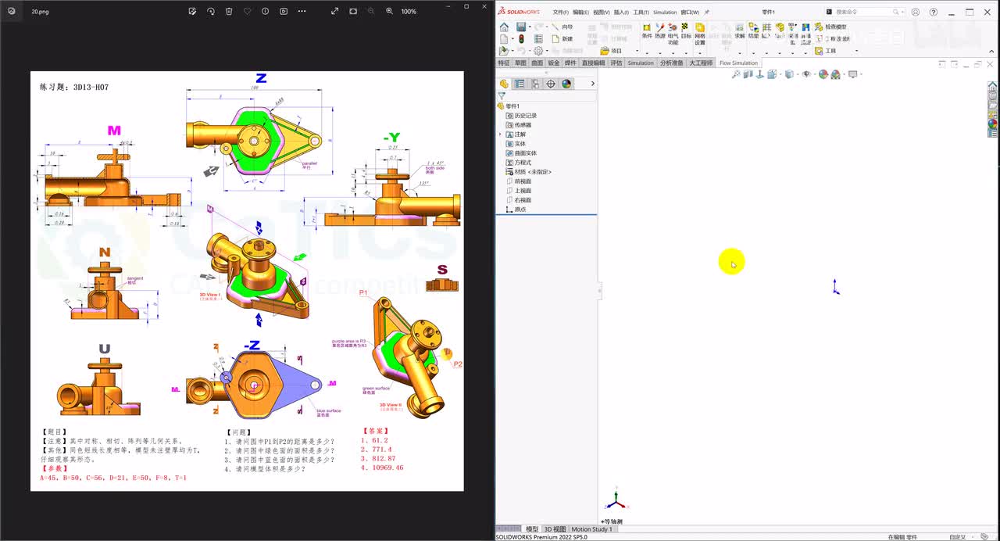Open the DisplayManager color sphere tab
Screen dimensions: 1000x541
tap(566, 84)
